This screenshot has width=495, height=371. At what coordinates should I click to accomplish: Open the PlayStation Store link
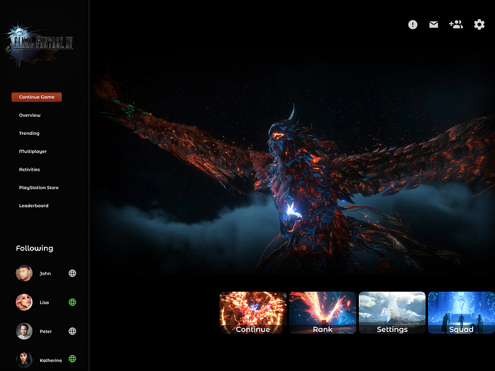[39, 187]
